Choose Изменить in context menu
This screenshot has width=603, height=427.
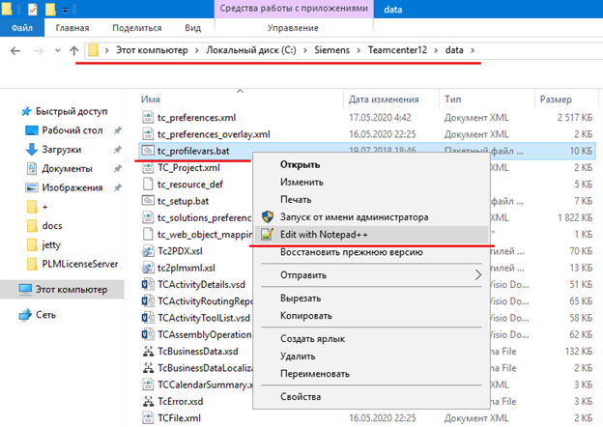coord(301,182)
